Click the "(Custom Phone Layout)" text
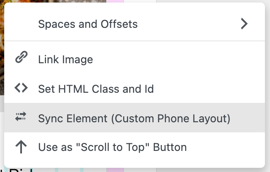 (171, 118)
